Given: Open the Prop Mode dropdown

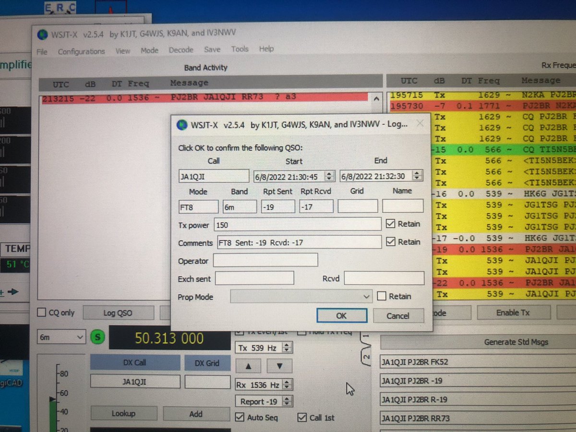Looking at the screenshot, I should click(x=301, y=297).
